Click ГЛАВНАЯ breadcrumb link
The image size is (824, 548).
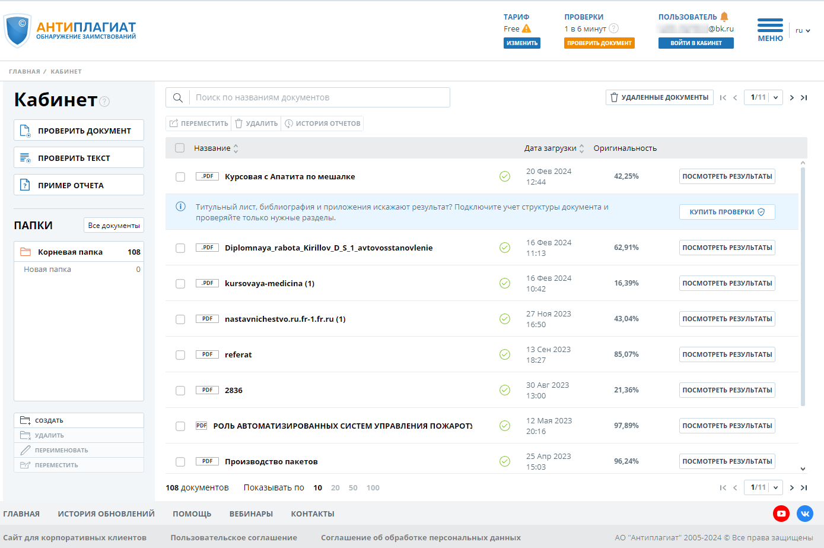pyautogui.click(x=24, y=71)
